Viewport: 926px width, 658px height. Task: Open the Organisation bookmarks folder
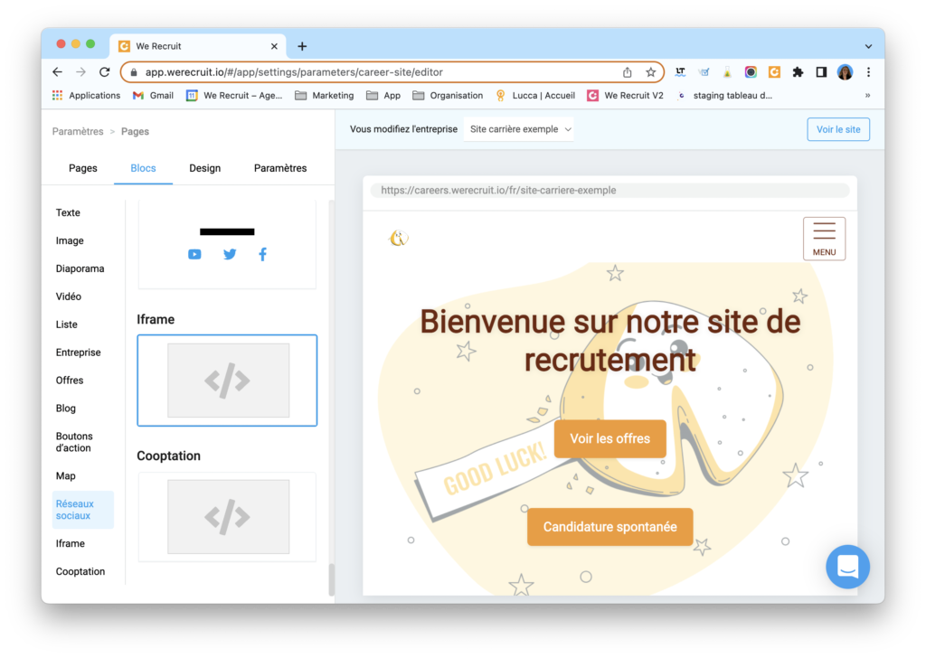point(448,96)
